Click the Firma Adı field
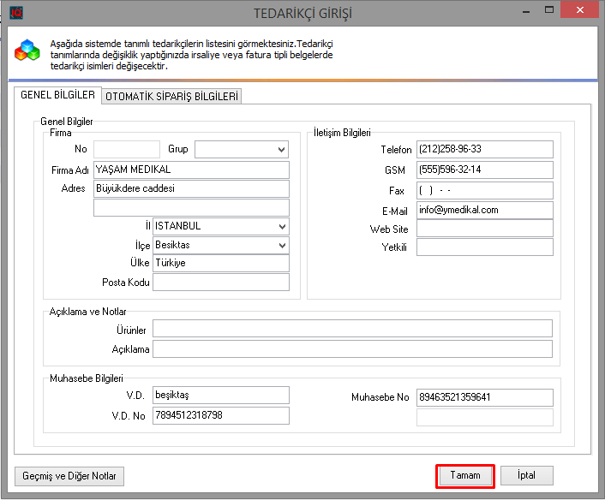The height and width of the screenshot is (500, 605). pos(191,170)
